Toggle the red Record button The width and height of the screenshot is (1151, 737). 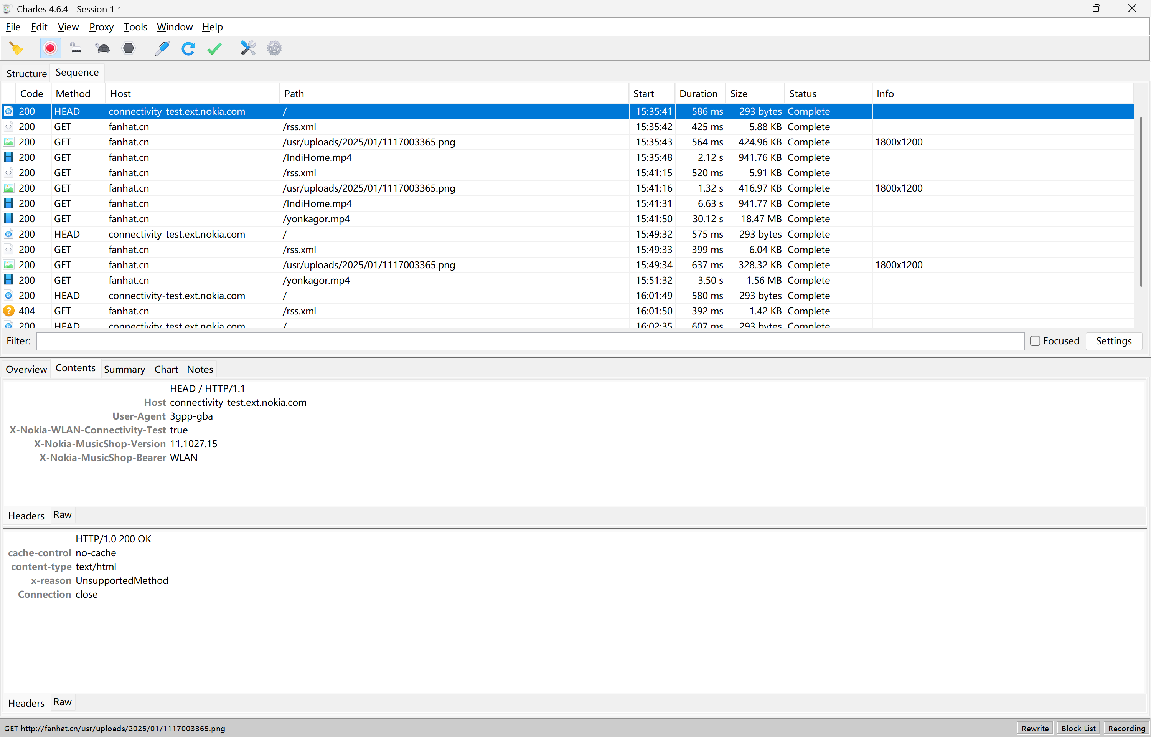pyautogui.click(x=50, y=48)
